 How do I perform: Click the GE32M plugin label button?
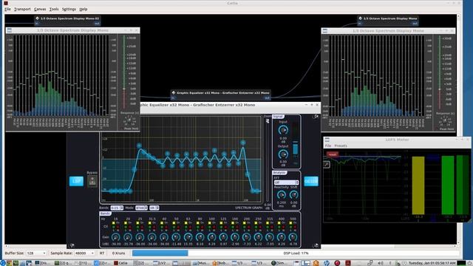click(311, 181)
